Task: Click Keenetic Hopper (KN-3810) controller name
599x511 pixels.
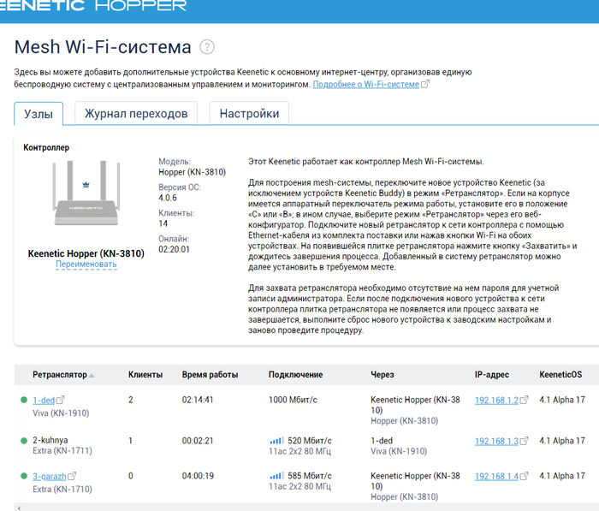Action: point(86,253)
